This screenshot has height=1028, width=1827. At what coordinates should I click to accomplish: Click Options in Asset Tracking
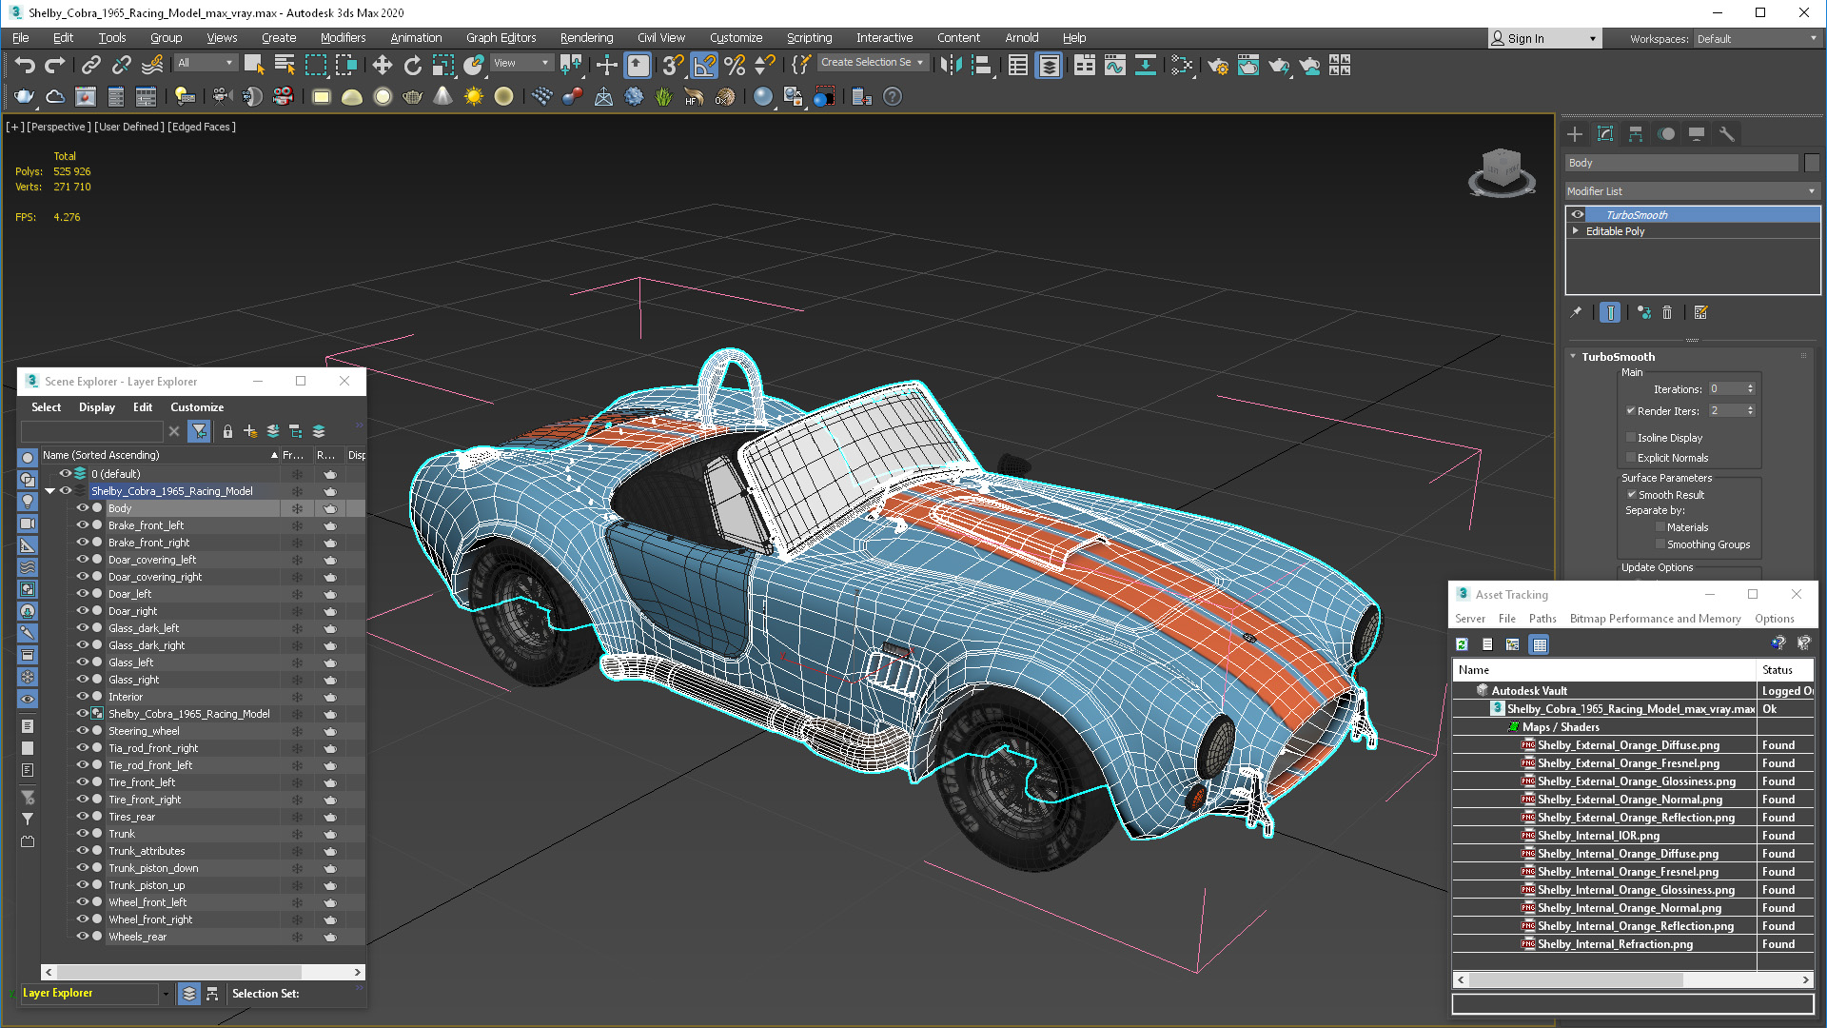1774,619
